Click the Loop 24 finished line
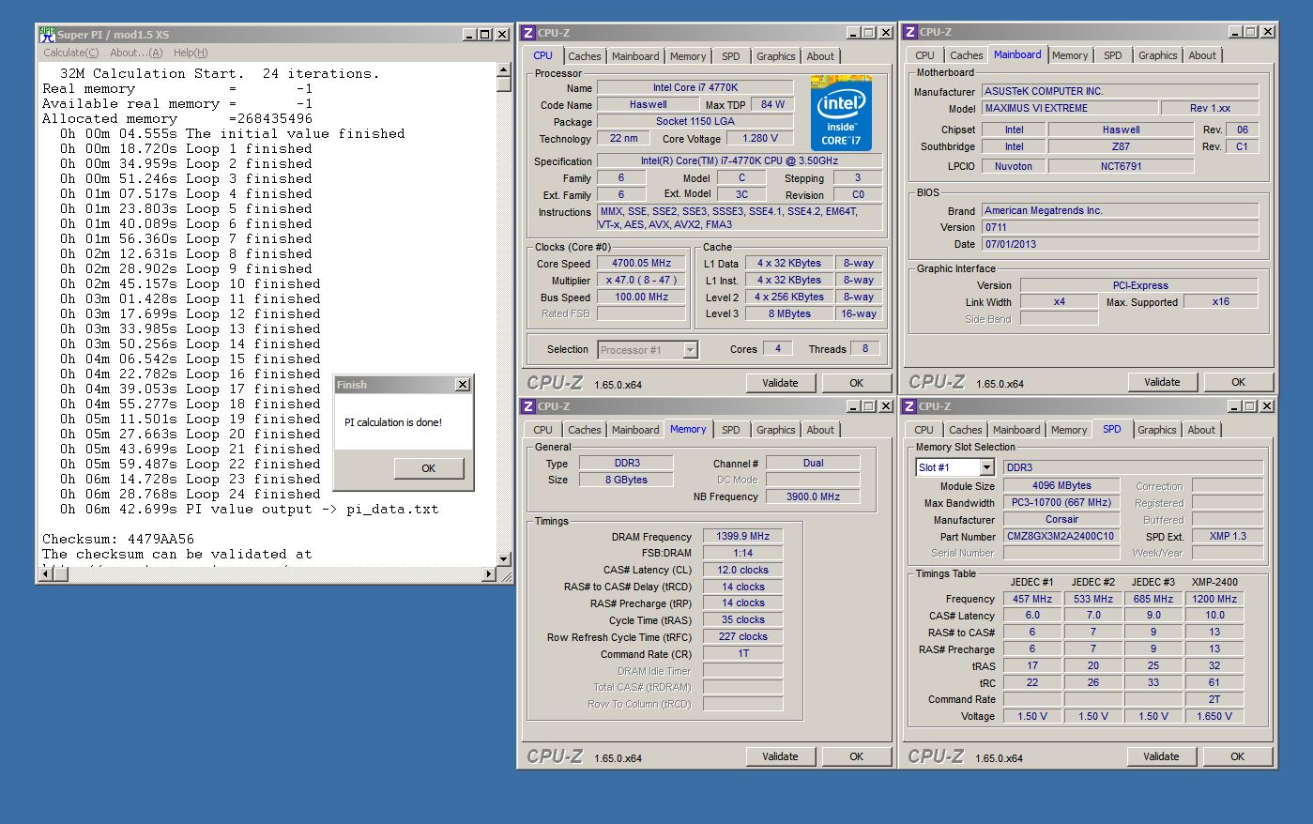Screen dimensions: 1313x824 191,494
